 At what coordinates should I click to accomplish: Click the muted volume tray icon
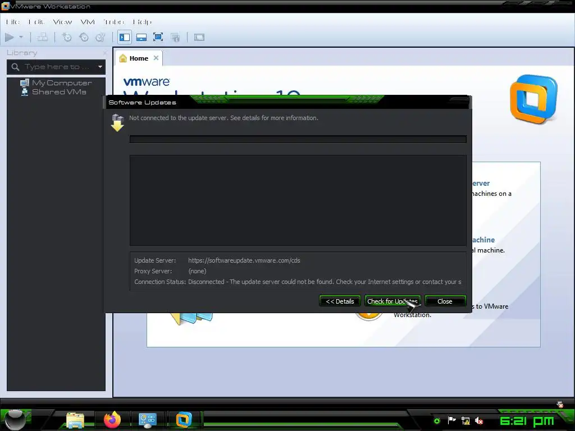[x=479, y=421]
